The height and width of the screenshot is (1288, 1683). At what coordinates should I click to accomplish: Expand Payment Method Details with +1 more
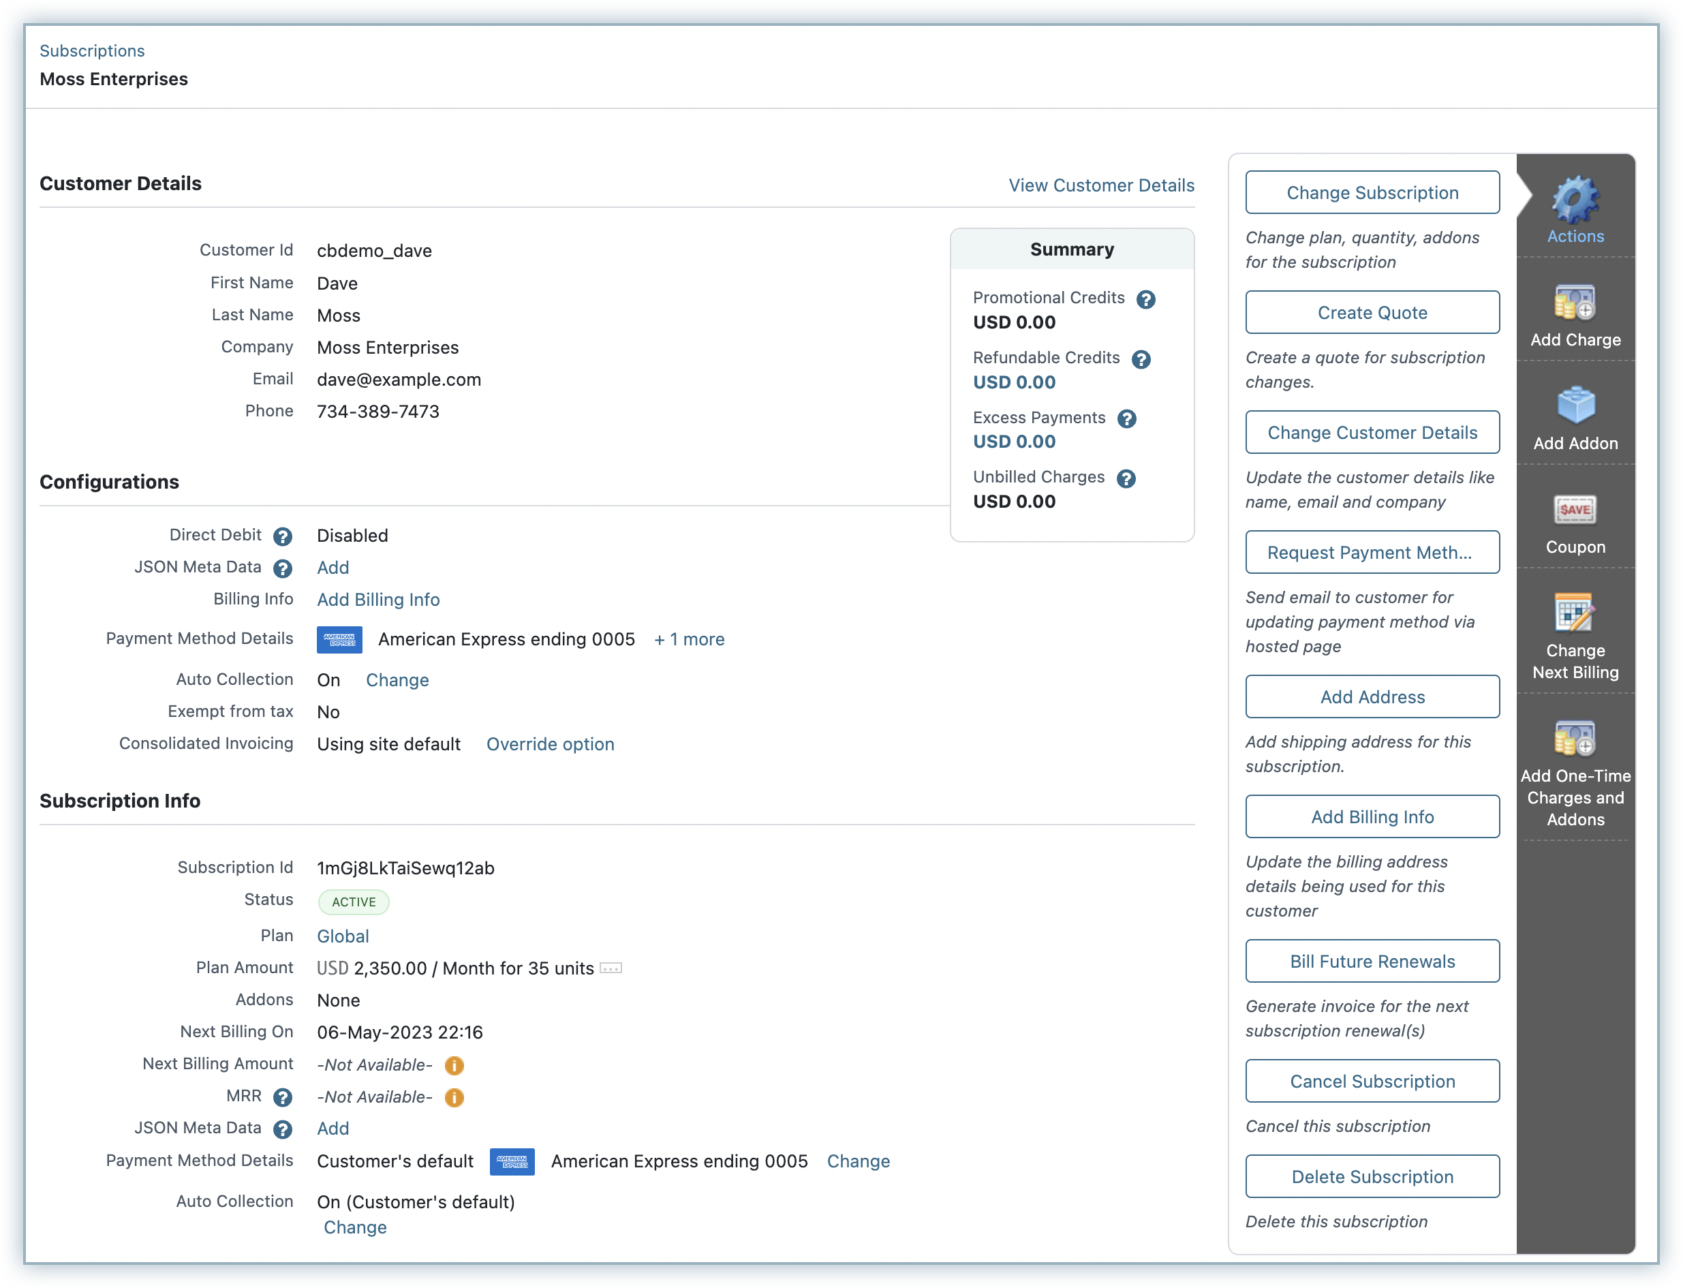point(689,639)
